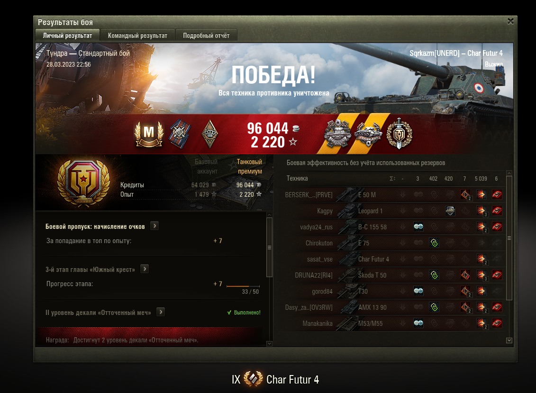Switch to the Командный результат tab
Image resolution: width=536 pixels, height=393 pixels.
[137, 35]
